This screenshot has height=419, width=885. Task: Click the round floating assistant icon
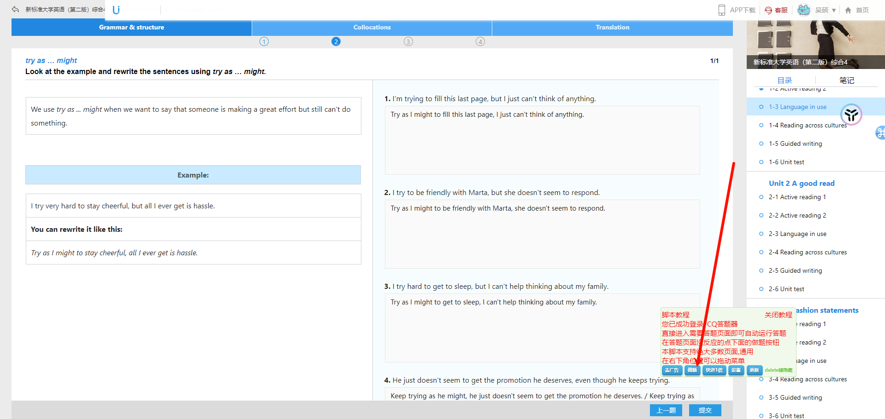click(851, 115)
